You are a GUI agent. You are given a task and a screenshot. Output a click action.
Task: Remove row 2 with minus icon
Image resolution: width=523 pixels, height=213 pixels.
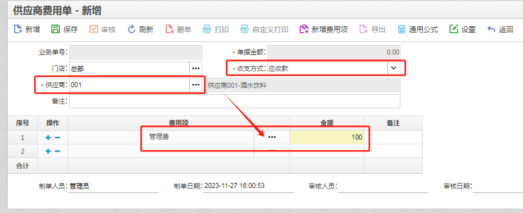(57, 151)
